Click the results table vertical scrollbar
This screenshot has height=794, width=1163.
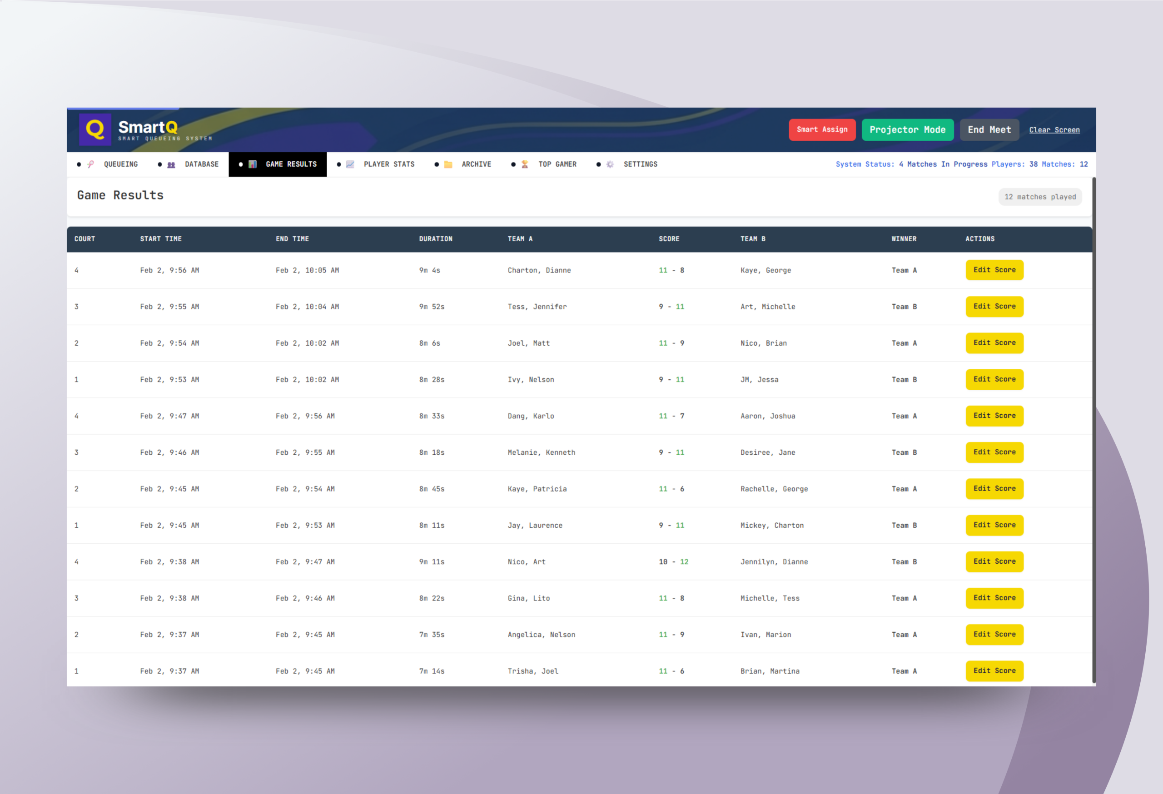1094,430
